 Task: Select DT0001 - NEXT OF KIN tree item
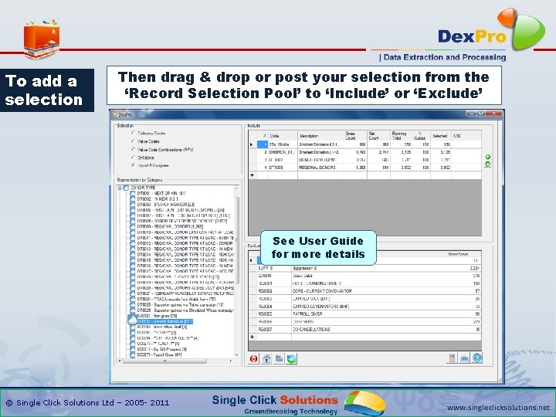[x=161, y=193]
